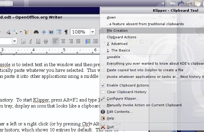Open the Gallery picture icon
Image resolution: width=204 pixels, height=132 pixels.
pyautogui.click(x=51, y=32)
